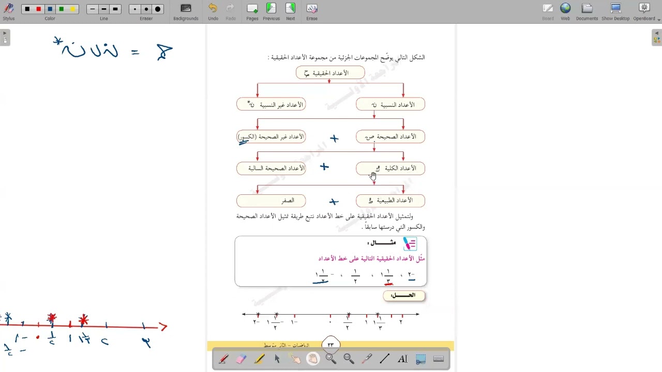The image size is (662, 372).
Task: Choose the medium line width
Action: coord(104,9)
